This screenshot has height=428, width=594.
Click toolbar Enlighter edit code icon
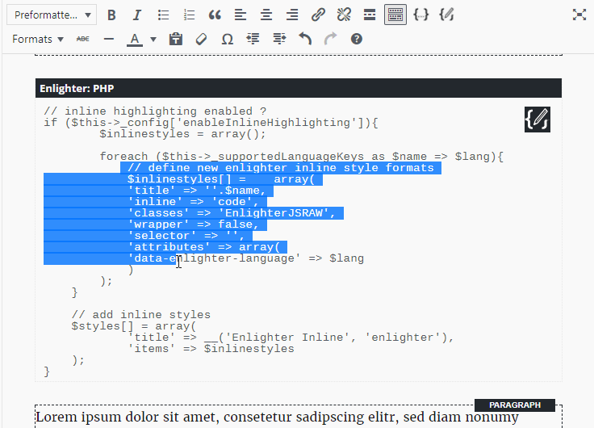point(446,15)
